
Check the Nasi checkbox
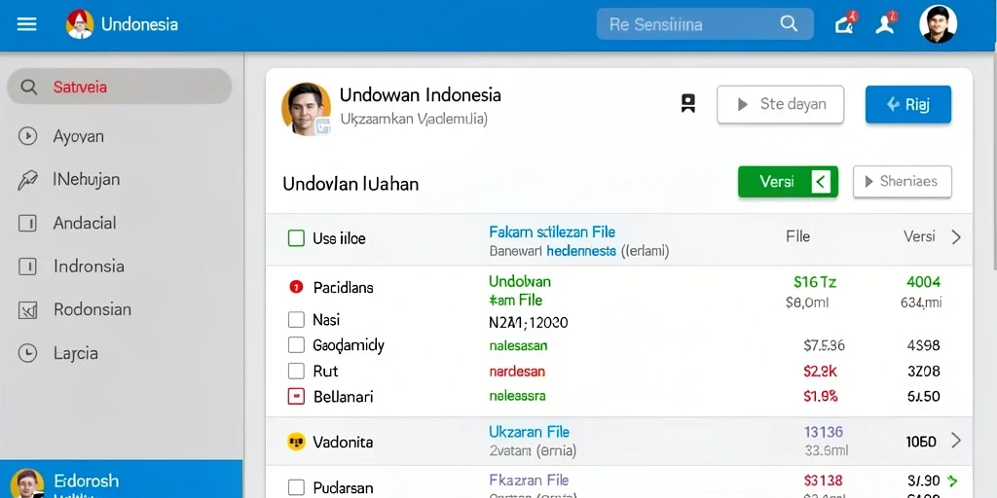[x=296, y=319]
